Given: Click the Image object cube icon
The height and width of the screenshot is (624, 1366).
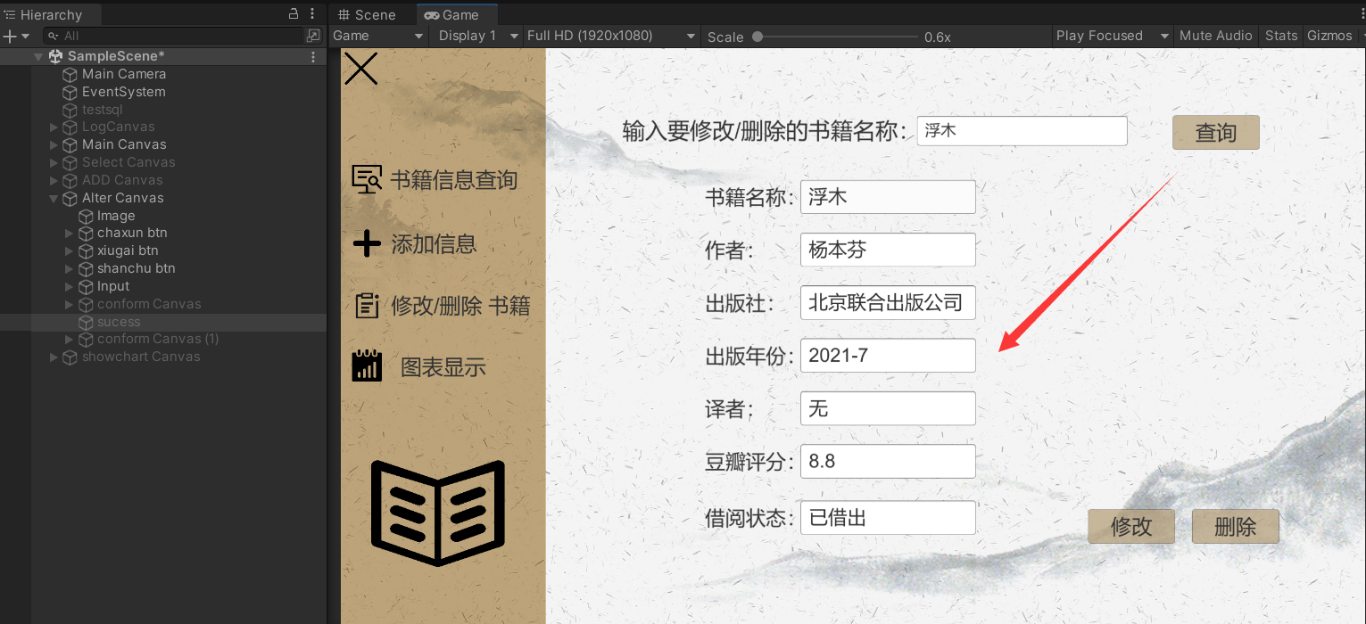Looking at the screenshot, I should point(86,216).
